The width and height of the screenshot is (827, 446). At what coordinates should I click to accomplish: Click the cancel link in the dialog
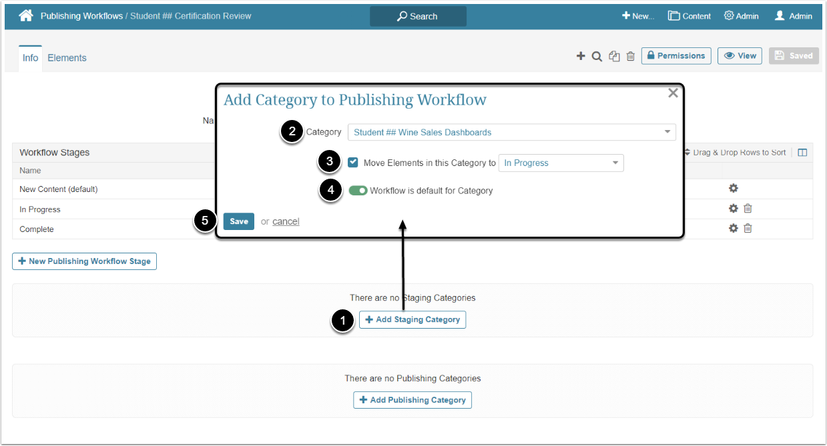pyautogui.click(x=286, y=221)
